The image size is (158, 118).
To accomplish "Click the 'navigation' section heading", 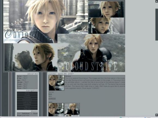I will [32, 90].
